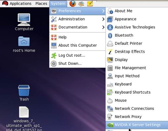The height and width of the screenshot is (131, 168).
Task: Open the Places menu
Action: click(x=41, y=4)
